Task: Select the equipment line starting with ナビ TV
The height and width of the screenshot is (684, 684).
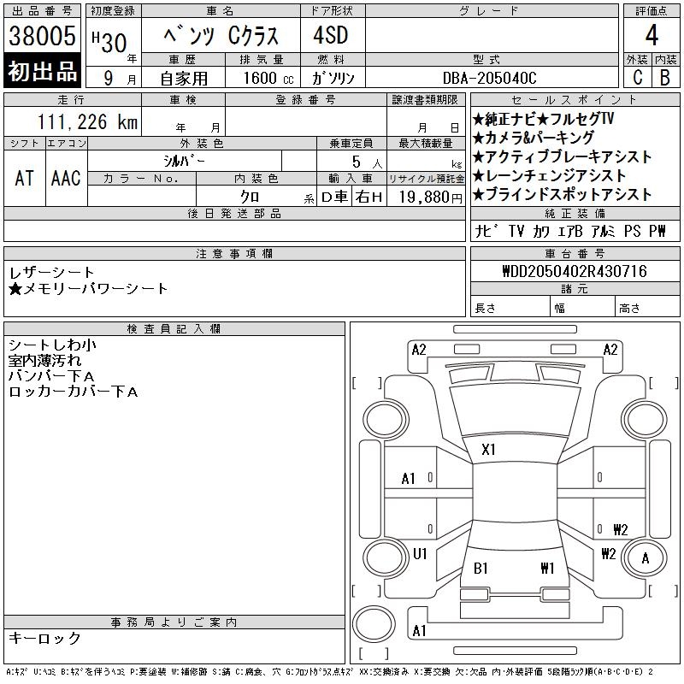Action: [570, 231]
